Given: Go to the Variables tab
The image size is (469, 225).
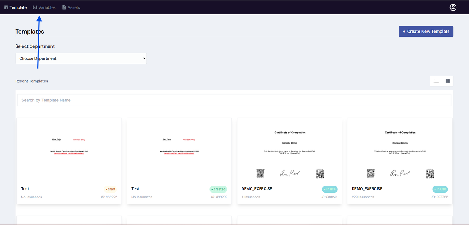Looking at the screenshot, I should click(x=44, y=7).
